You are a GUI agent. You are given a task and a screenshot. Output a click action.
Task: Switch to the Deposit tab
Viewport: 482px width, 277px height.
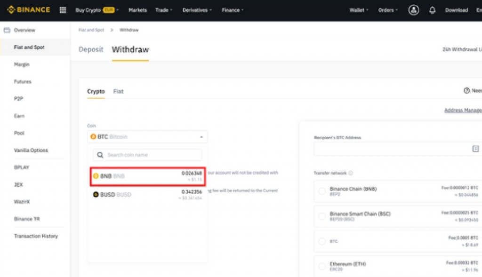[91, 49]
